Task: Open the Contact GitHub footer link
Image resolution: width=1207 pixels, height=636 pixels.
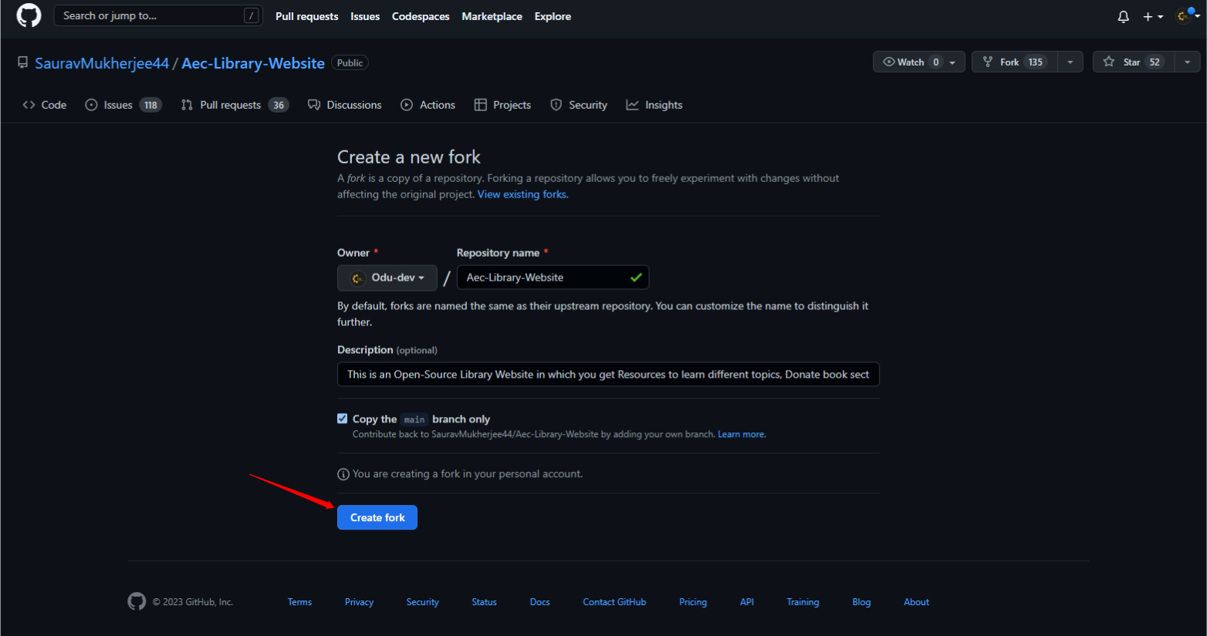Action: click(614, 602)
